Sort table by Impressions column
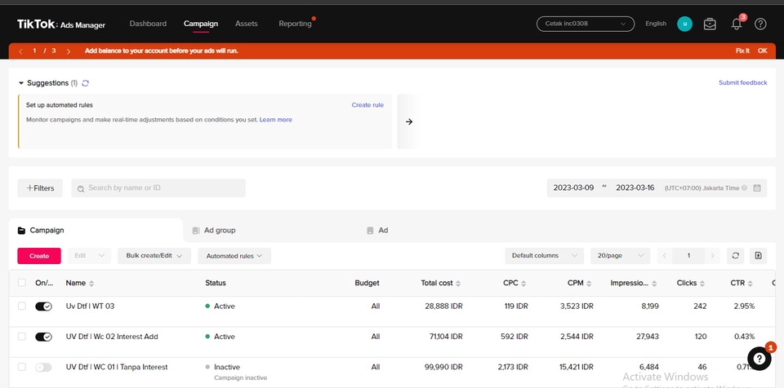The image size is (784, 388). click(654, 283)
